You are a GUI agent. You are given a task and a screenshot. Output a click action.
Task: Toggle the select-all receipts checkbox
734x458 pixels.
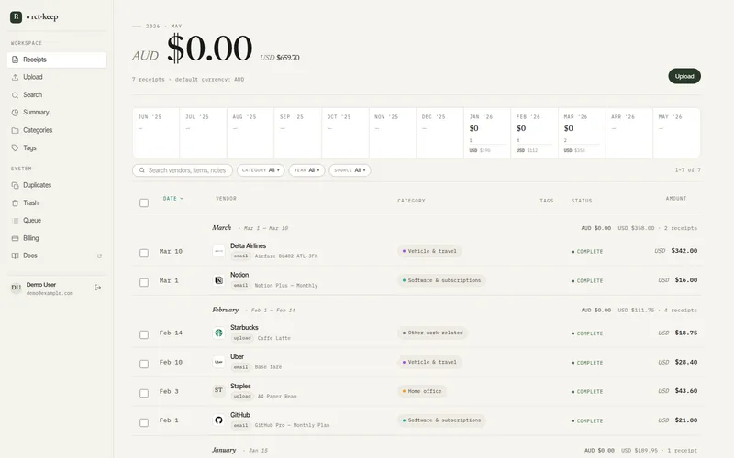pos(144,202)
